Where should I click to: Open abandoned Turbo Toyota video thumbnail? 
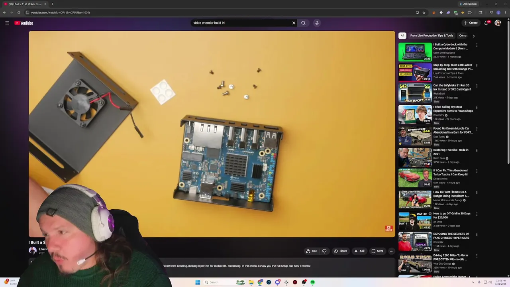tap(415, 178)
